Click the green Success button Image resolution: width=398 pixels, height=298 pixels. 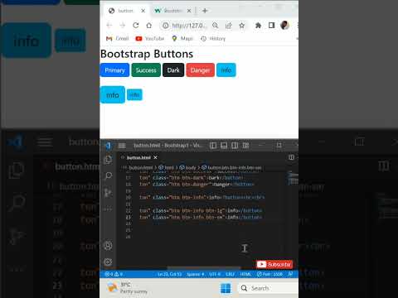pos(146,70)
